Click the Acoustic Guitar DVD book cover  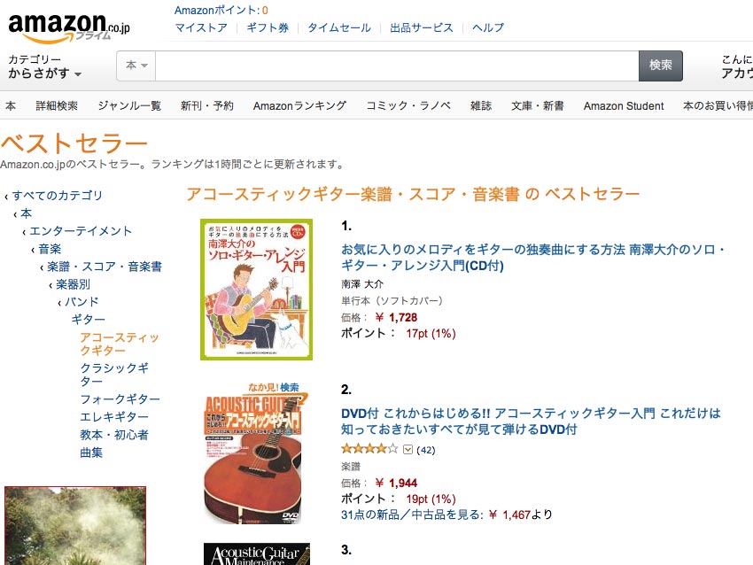pyautogui.click(x=253, y=453)
